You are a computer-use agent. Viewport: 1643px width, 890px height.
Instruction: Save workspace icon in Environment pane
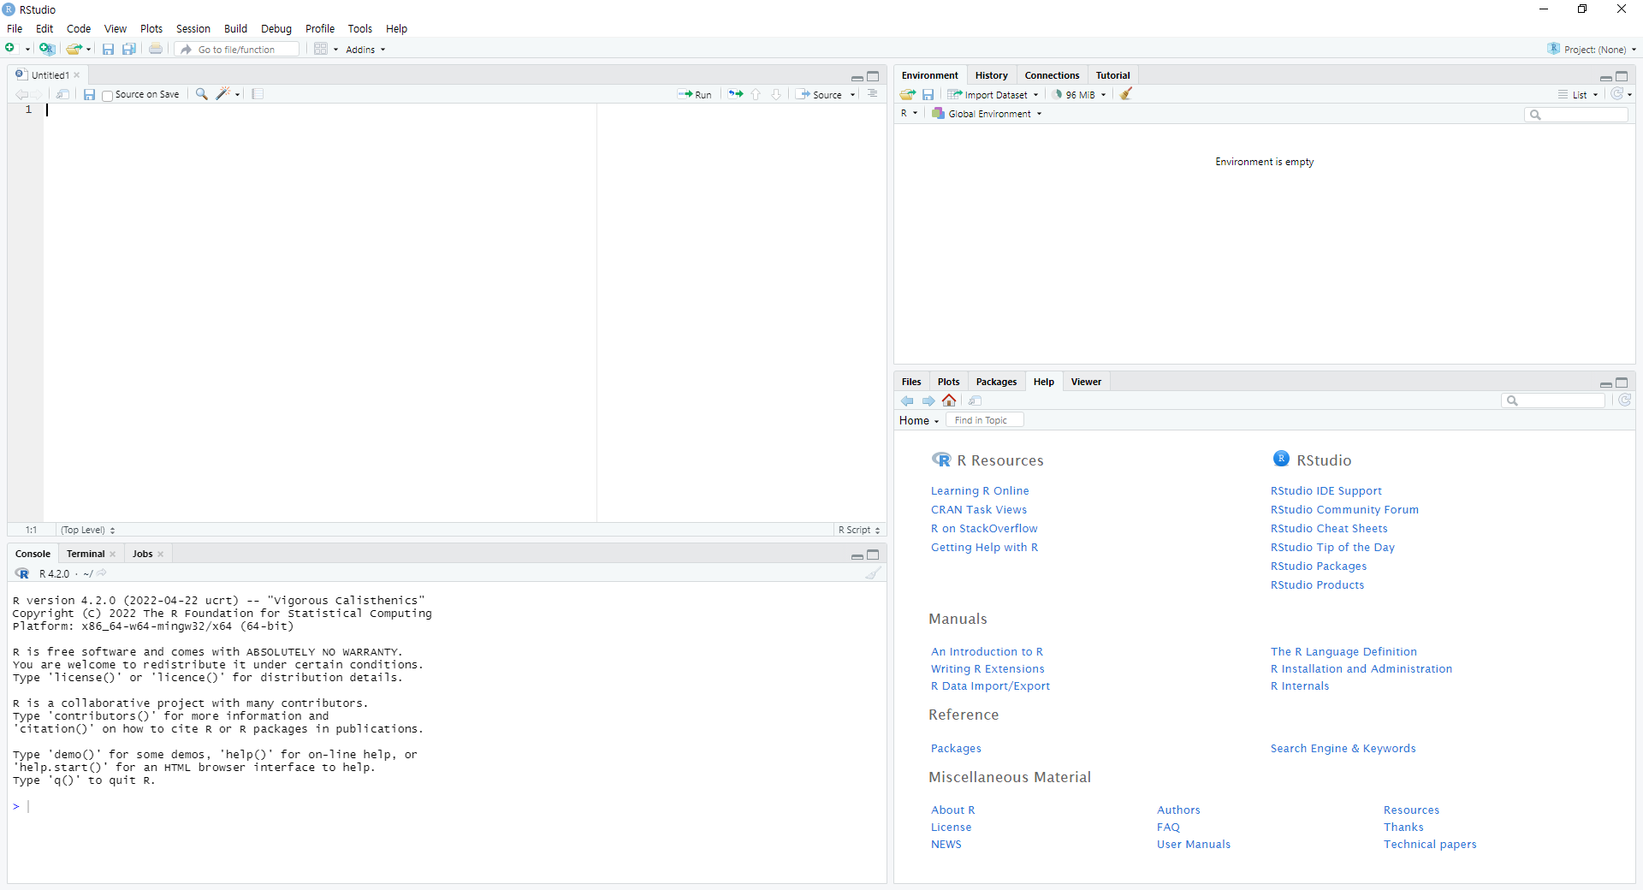[x=928, y=94]
